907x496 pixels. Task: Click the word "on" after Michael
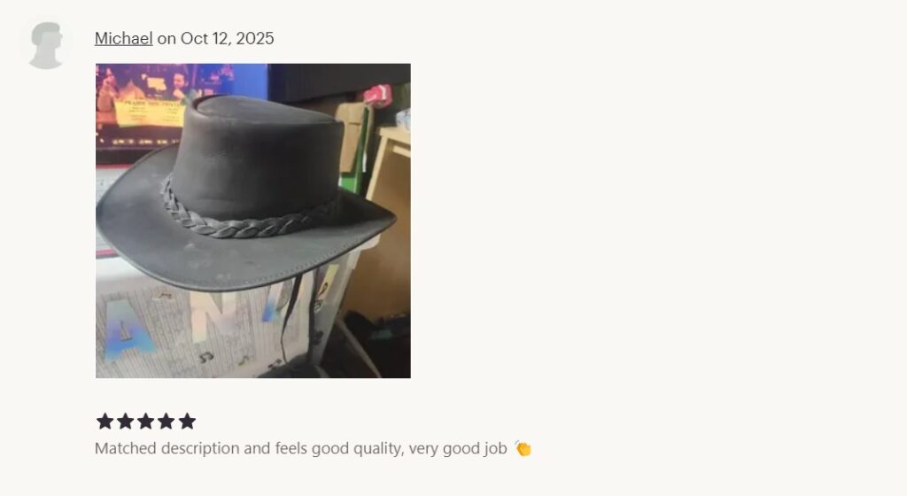point(167,38)
